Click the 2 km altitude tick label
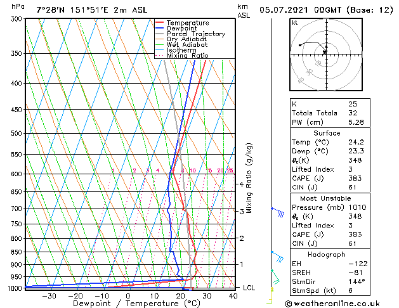Image resolution: width=399 pixels, height=308 pixels. click(242, 238)
